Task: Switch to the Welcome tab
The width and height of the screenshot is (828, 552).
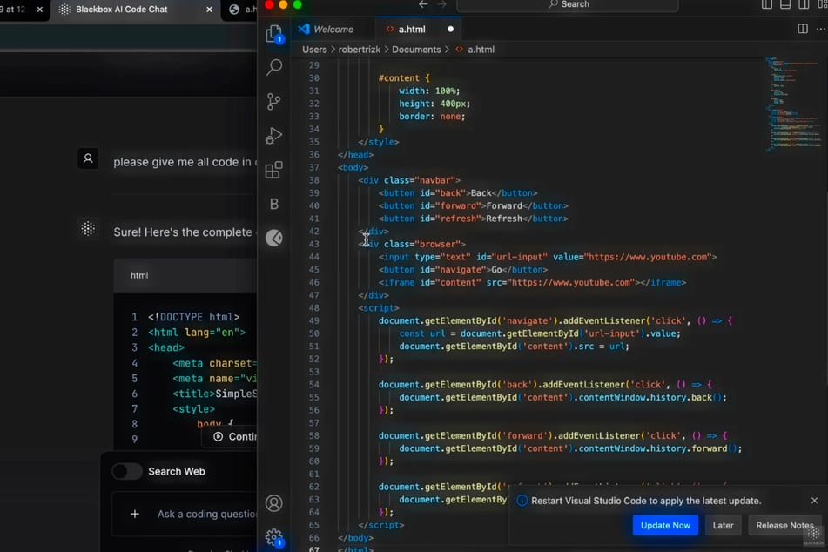Action: tap(332, 29)
